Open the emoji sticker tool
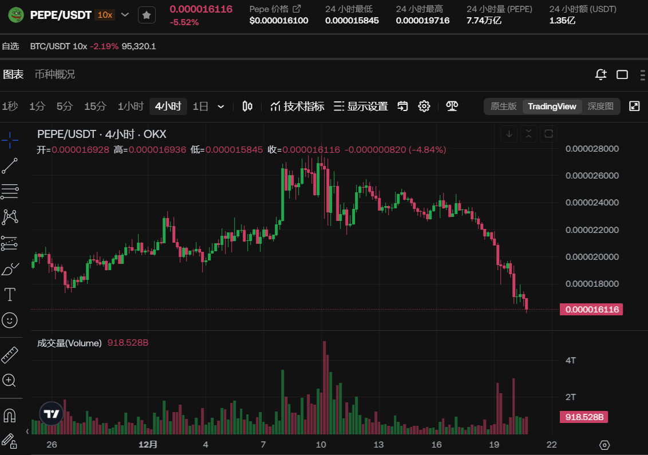 [x=10, y=320]
